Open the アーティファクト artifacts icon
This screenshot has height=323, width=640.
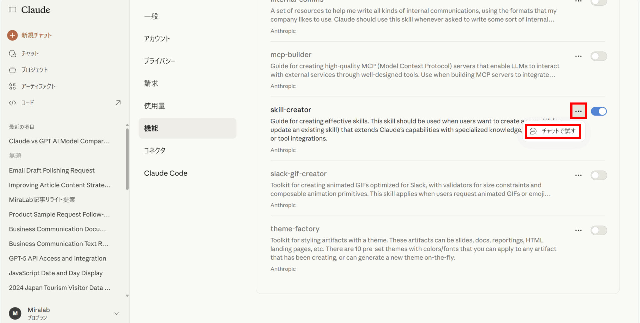coord(12,87)
